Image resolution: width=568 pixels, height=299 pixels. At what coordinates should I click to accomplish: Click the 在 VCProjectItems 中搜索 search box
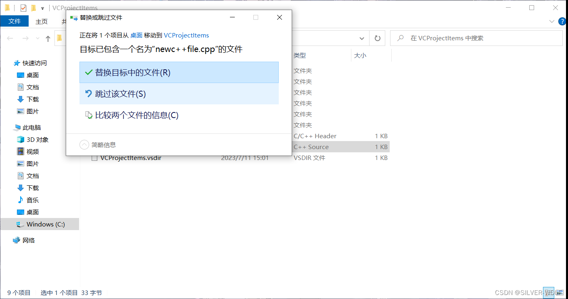476,38
